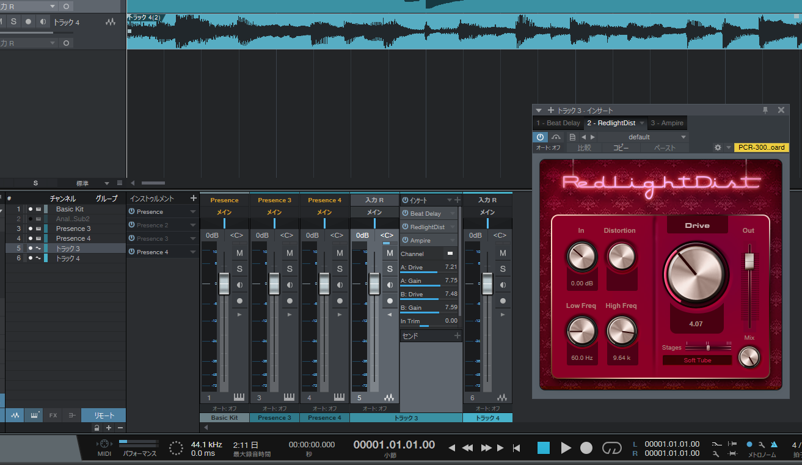Open Beat Delay insert dropdown arrow

pos(453,214)
